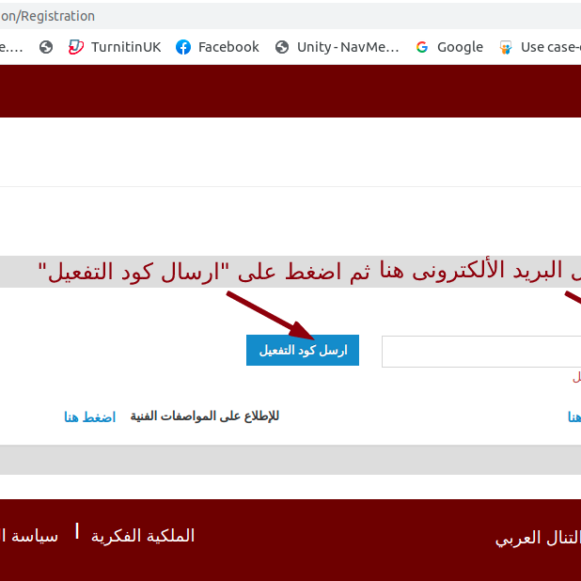Click the email input field
The image size is (581, 581).
coord(480,352)
